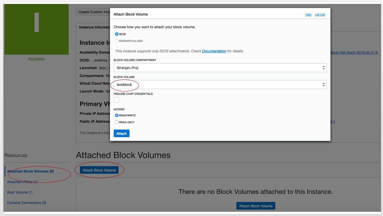Screen dimensions: 383x216
Task: Click Attach Block Volume button in empty list
Action: coord(256,206)
